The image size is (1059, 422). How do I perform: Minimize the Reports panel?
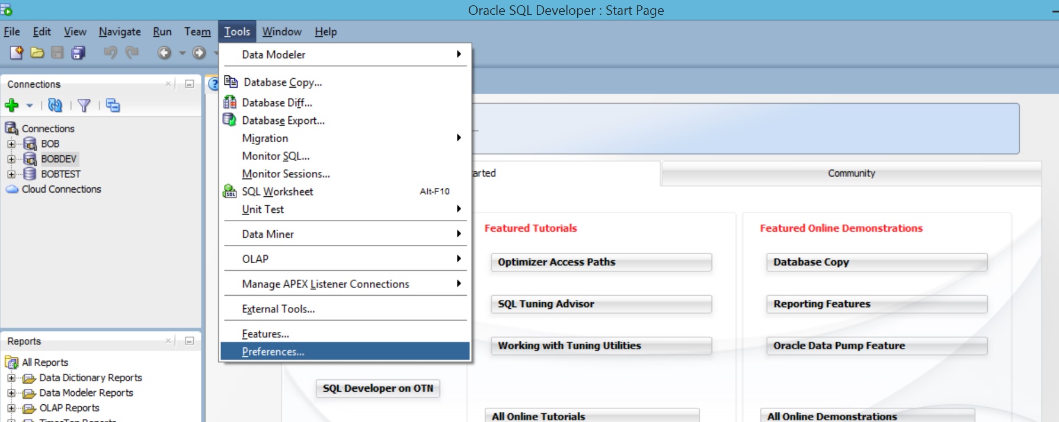click(x=190, y=341)
